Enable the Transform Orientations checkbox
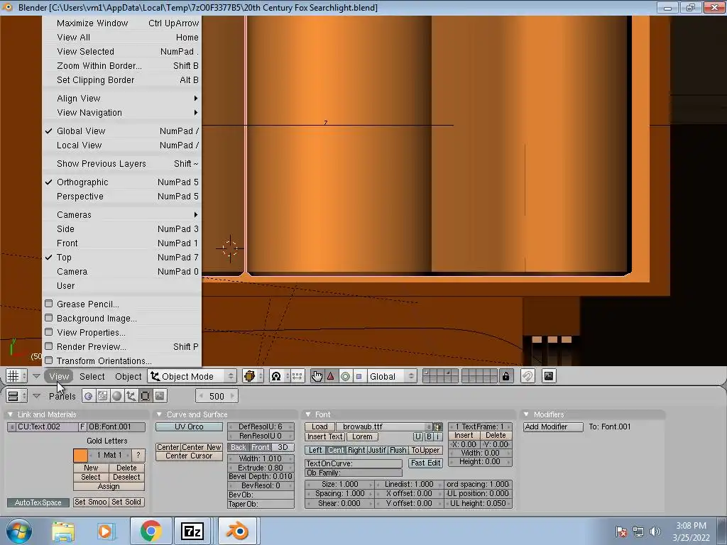Image resolution: width=727 pixels, height=545 pixels. 49,360
